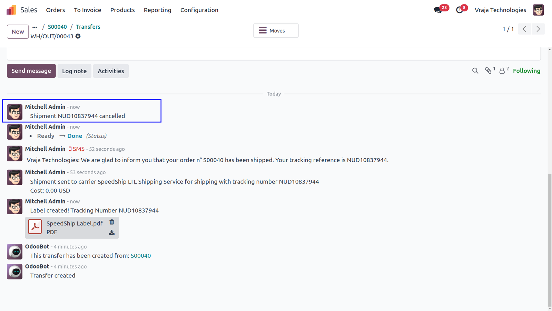Toggle the Following subscription status
The width and height of the screenshot is (552, 311).
(x=526, y=71)
